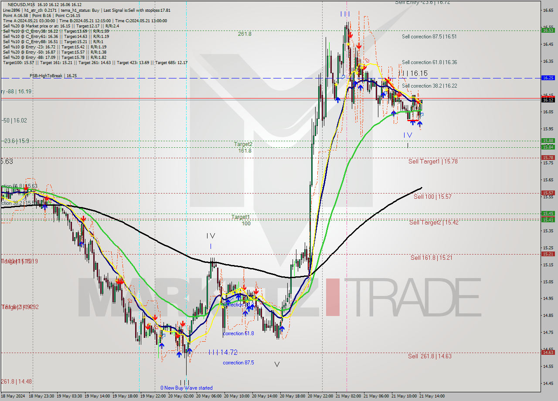The width and height of the screenshot is (558, 401).
Task: Click the 'Sell 161.8 | 15.21' label
Action: [x=431, y=258]
